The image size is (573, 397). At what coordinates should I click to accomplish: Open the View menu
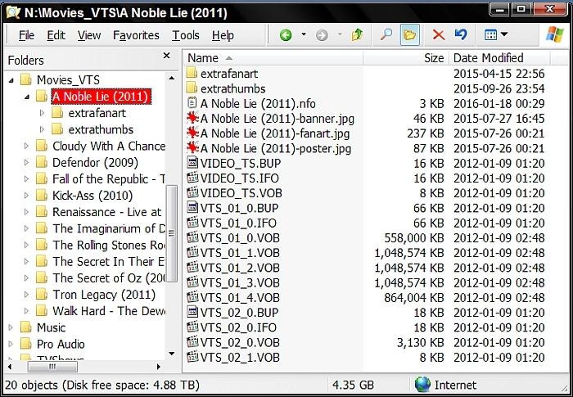click(x=88, y=35)
